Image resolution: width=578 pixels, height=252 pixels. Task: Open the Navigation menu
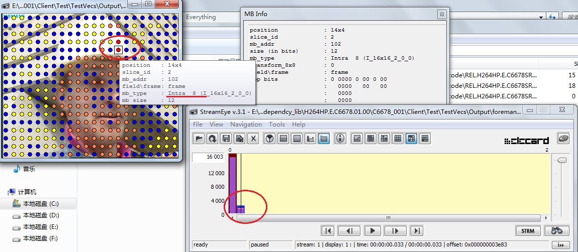click(246, 124)
